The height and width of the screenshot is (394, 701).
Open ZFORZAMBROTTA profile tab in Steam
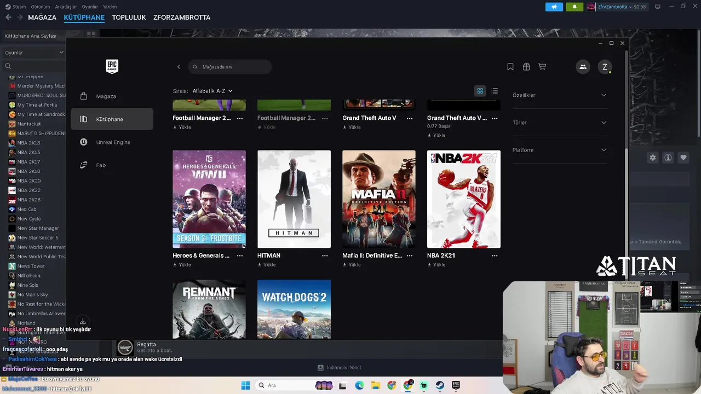coord(182,18)
